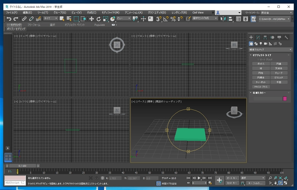
Task: Open Select by Name list icon
Action: (x=69, y=19)
